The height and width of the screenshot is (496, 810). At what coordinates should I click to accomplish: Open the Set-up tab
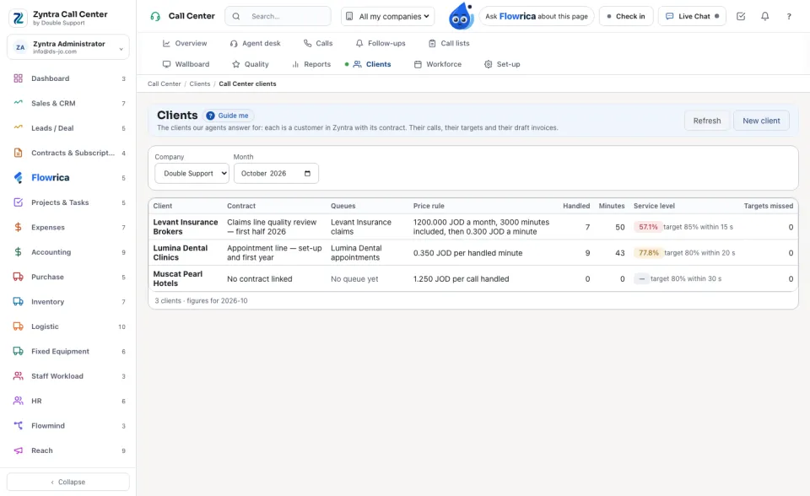(502, 64)
